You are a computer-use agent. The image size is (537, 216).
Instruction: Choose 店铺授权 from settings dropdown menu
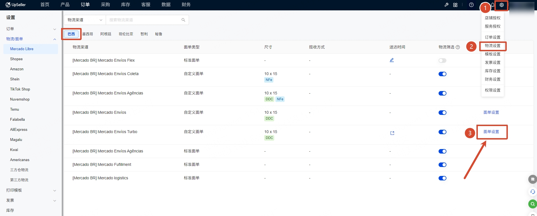point(493,18)
